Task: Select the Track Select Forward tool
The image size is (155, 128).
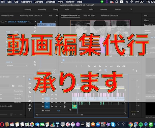Action: coord(30,84)
